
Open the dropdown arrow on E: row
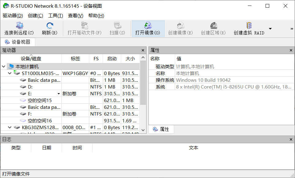pyautogui.click(x=59, y=94)
